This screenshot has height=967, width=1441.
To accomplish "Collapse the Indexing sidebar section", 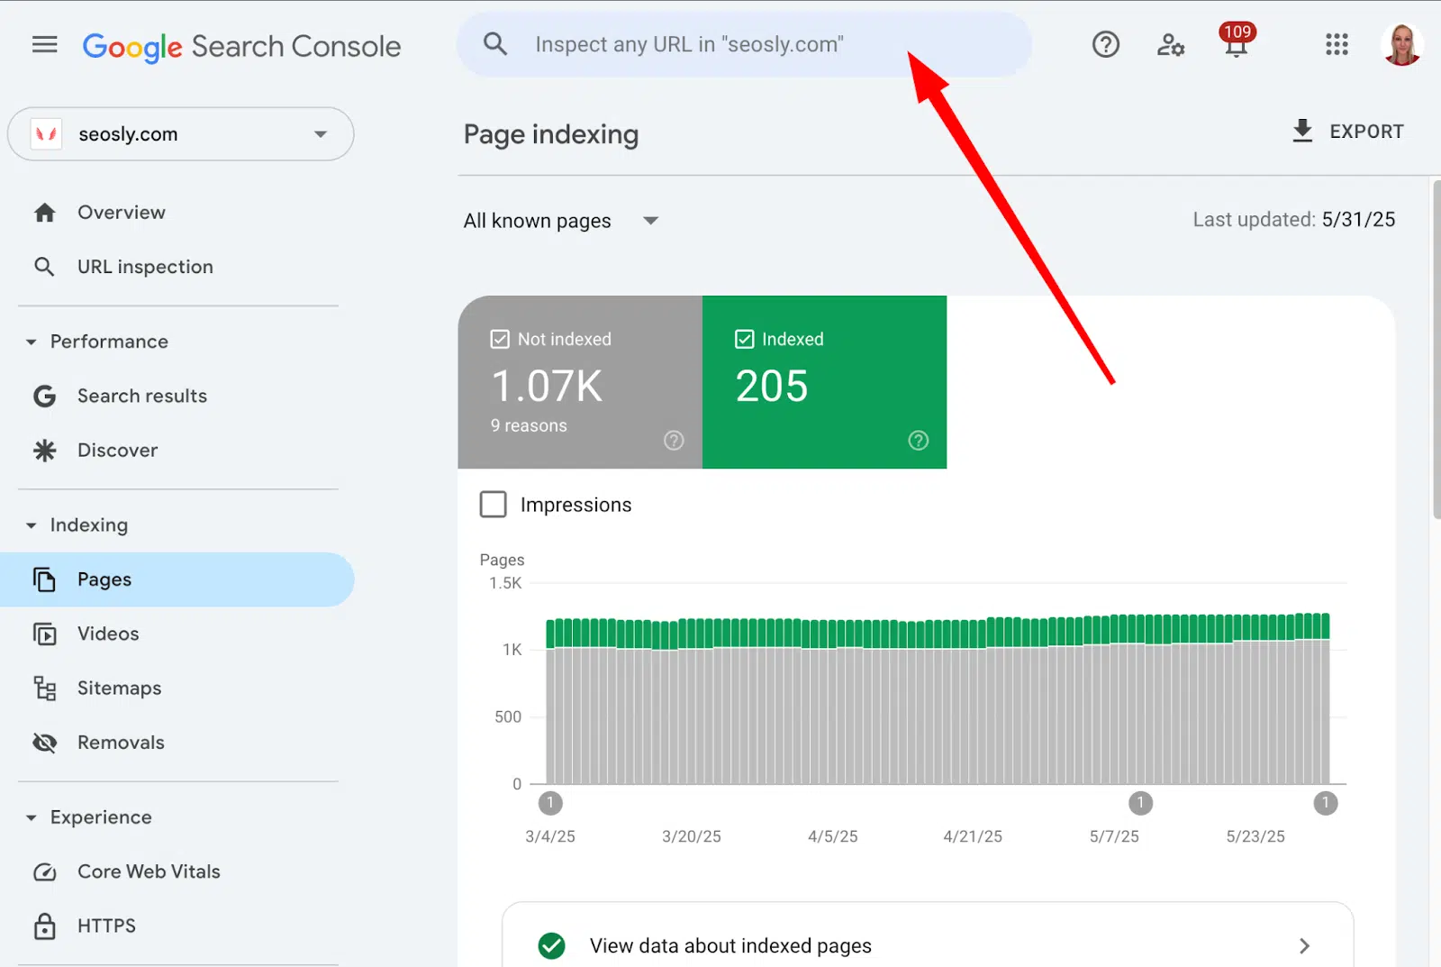I will (x=32, y=525).
